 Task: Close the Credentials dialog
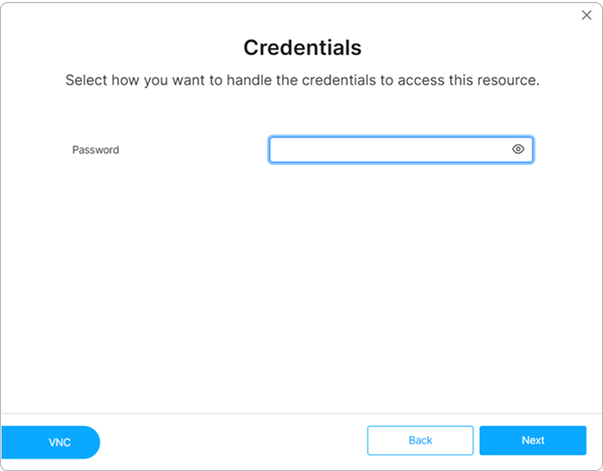(586, 15)
